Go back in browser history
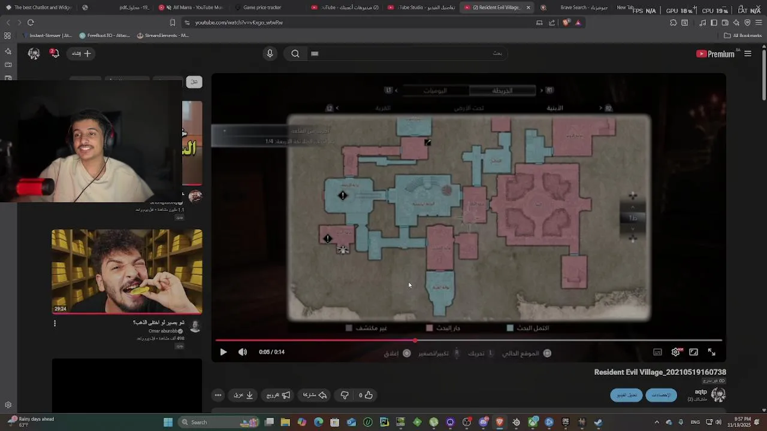The image size is (767, 431). (8, 22)
